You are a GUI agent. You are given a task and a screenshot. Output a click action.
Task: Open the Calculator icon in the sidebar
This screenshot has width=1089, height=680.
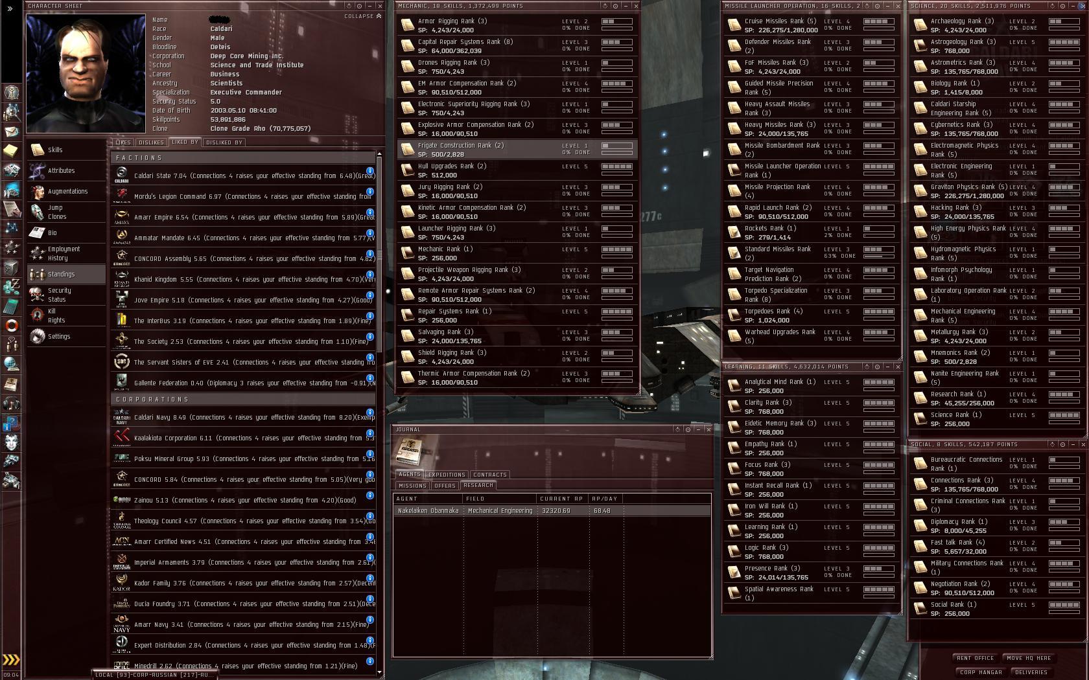(11, 306)
